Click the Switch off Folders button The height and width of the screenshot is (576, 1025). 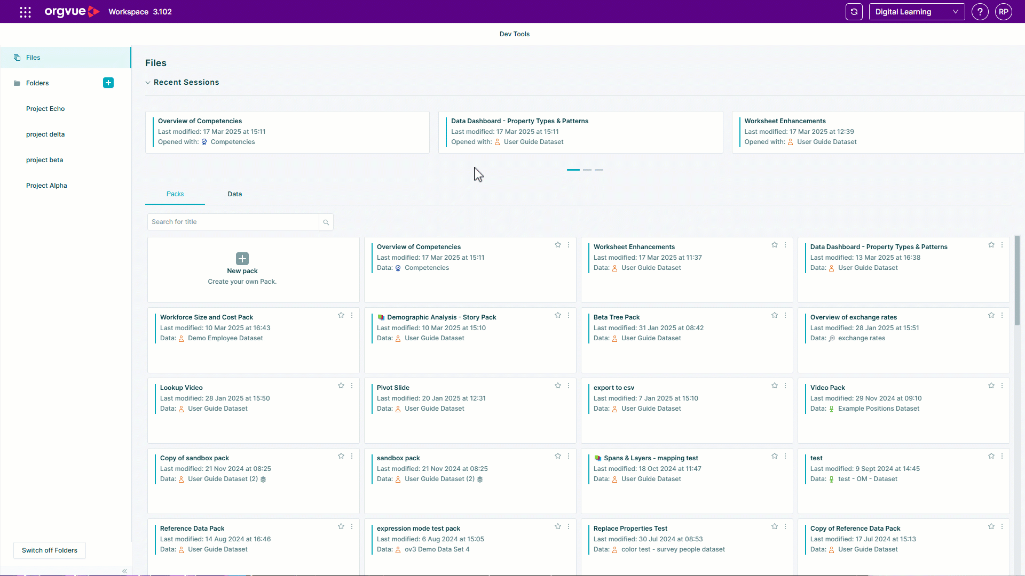(50, 550)
